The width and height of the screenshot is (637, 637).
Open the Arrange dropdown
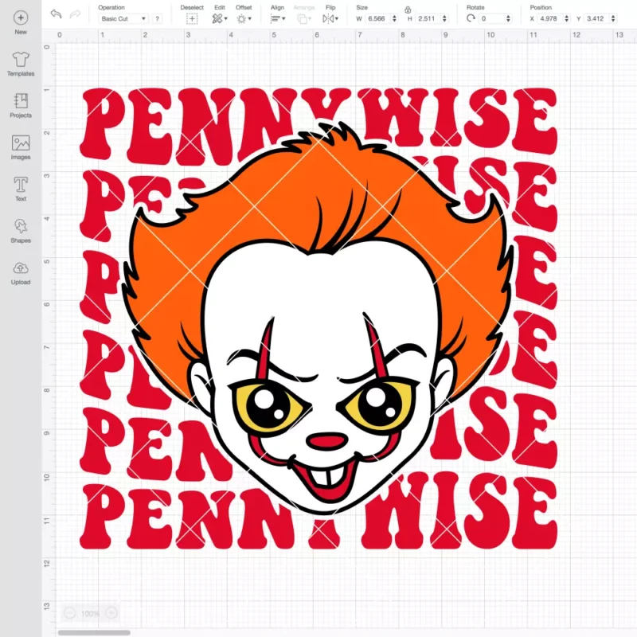(x=304, y=18)
